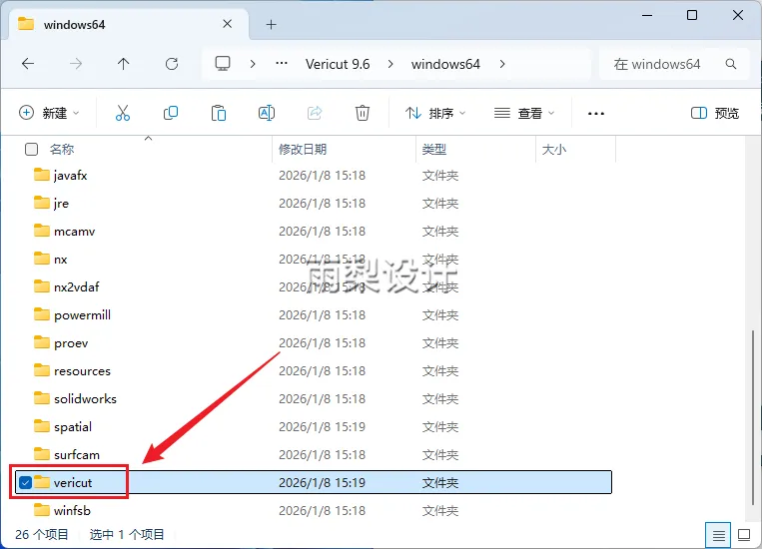Click the javafx folder icon
Image resolution: width=762 pixels, height=549 pixels.
tap(42, 175)
